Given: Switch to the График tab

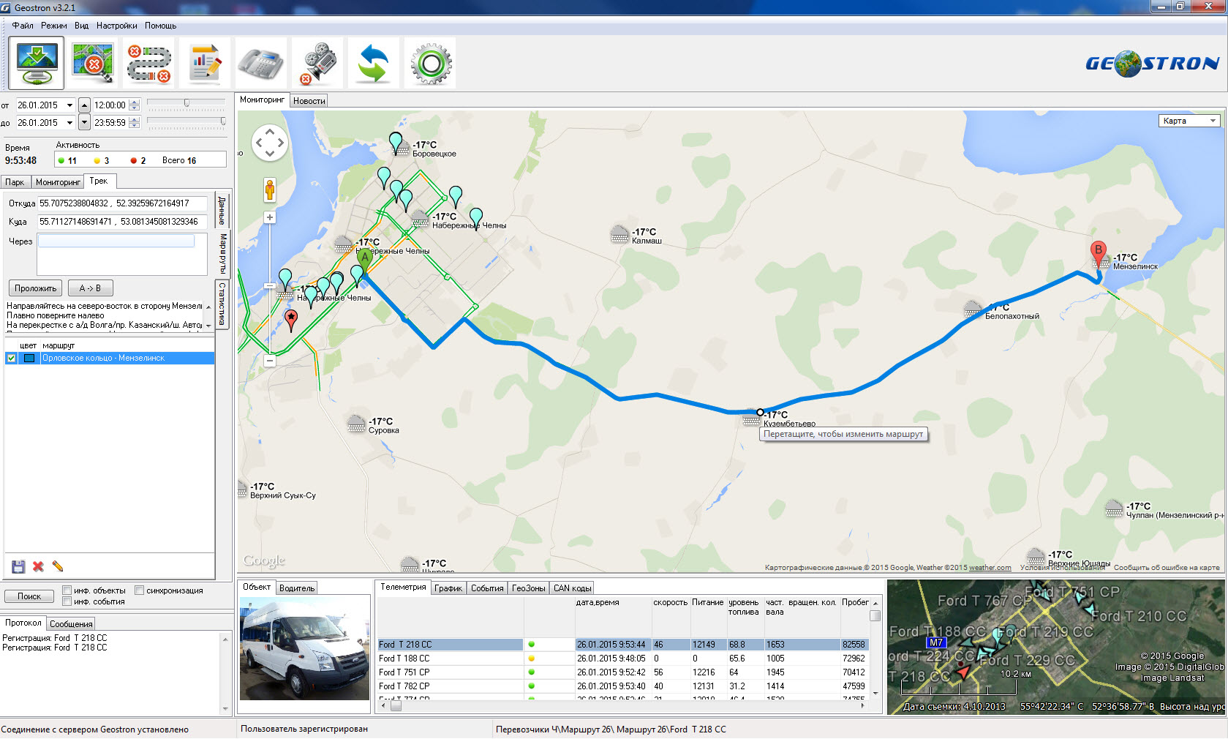Looking at the screenshot, I should pos(448,588).
